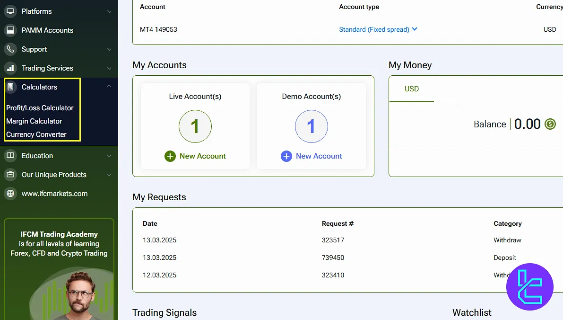Viewport: 563px width, 320px height.
Task: Click the blue plus icon for demo account
Action: click(286, 156)
